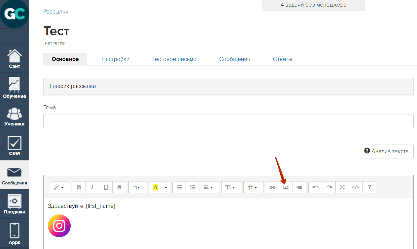Open the table insert dropdown
Viewport: 417px width, 249px height.
tap(253, 187)
